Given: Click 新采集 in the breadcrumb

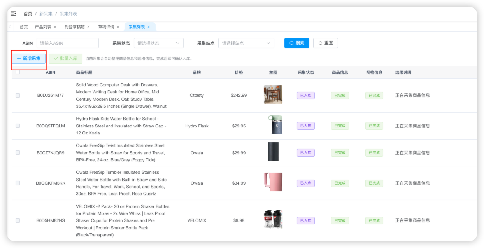Looking at the screenshot, I should 46,14.
